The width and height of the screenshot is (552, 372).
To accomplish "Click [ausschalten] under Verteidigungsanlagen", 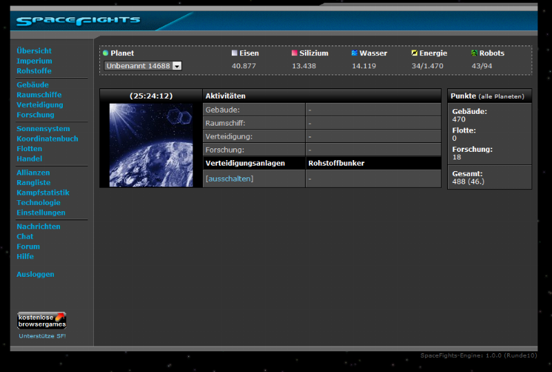I will 230,179.
